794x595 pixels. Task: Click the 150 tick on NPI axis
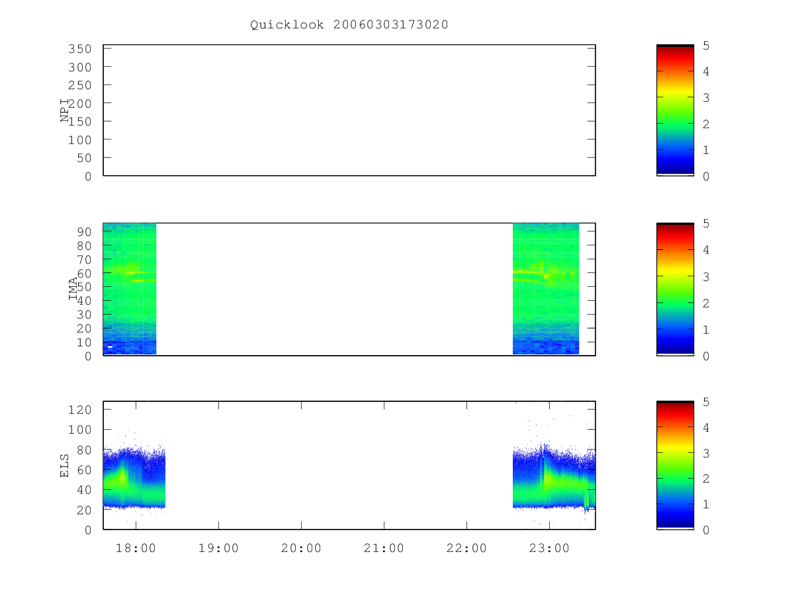[79, 122]
